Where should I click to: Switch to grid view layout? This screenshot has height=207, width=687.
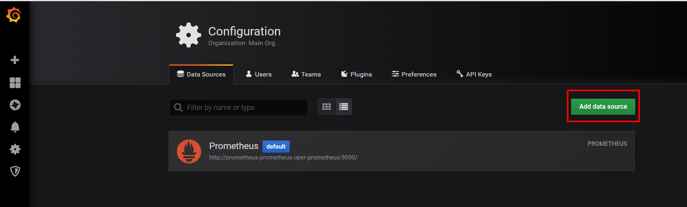coord(326,107)
